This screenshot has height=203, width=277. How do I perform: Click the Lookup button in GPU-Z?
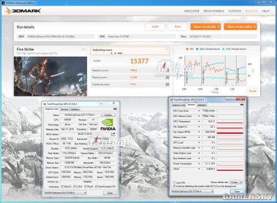108,115
